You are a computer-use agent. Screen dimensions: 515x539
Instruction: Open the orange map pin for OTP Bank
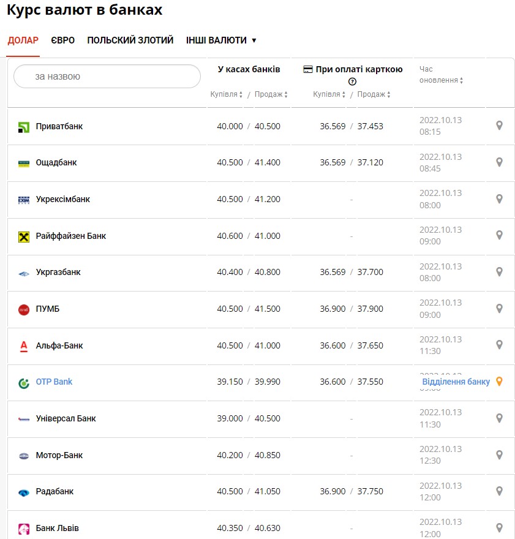pos(499,382)
